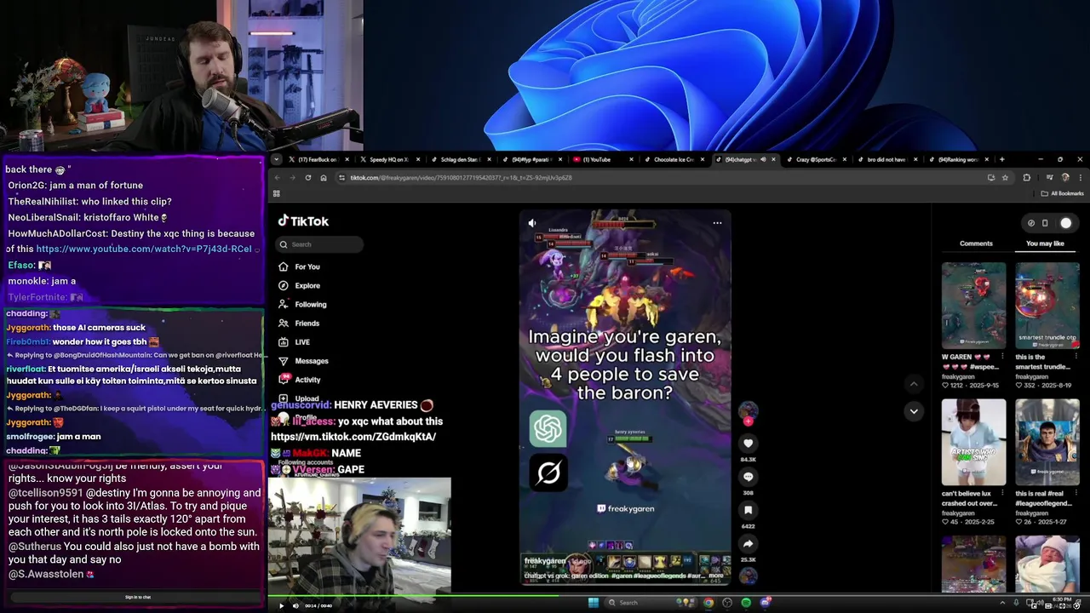This screenshot has height=613, width=1090.
Task: Open the YouTube link in chat
Action: click(144, 249)
